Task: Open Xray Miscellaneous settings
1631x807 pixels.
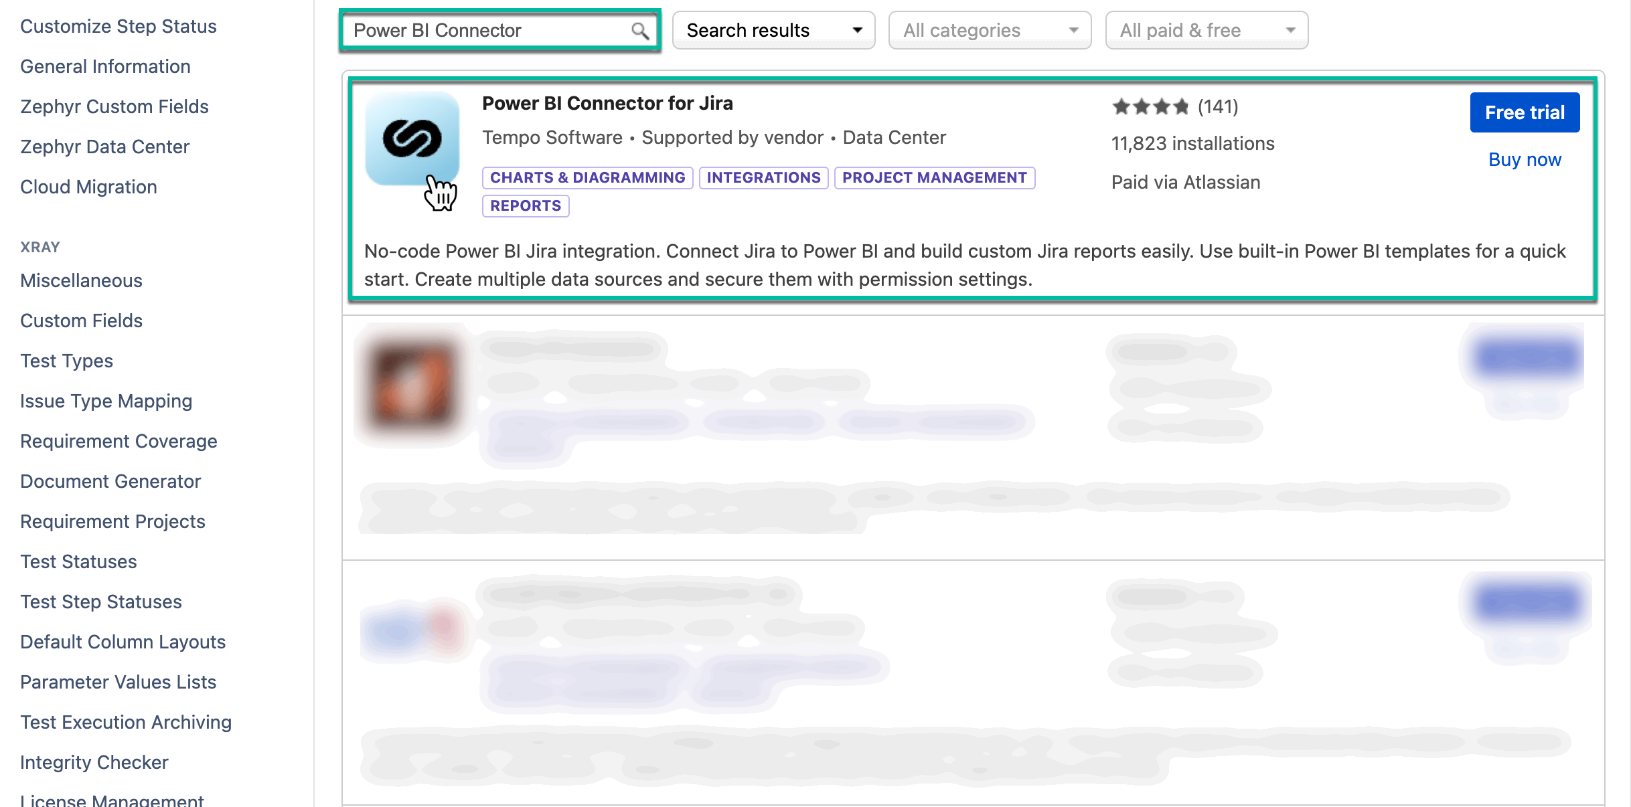Action: (x=82, y=280)
